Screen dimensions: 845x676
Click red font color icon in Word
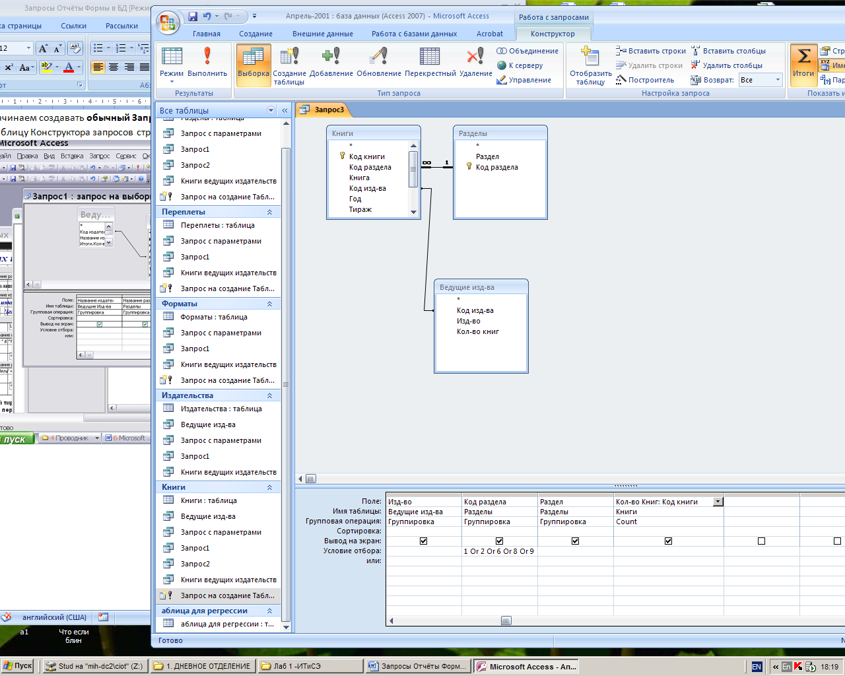[x=69, y=67]
